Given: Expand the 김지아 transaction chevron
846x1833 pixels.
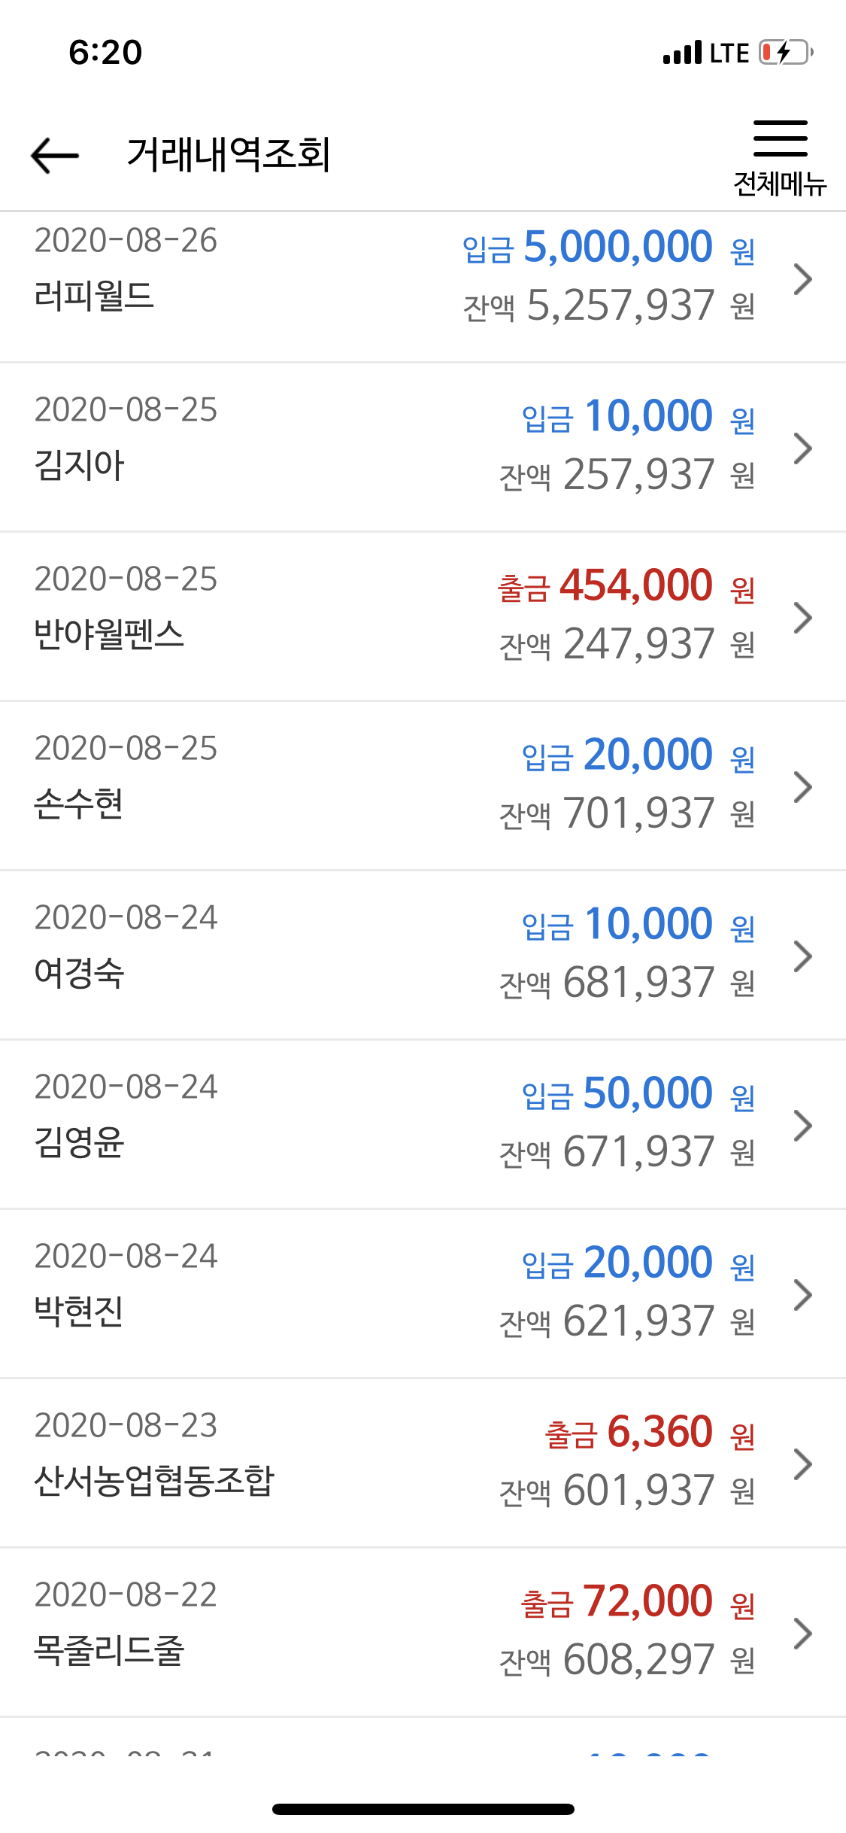Looking at the screenshot, I should (803, 448).
